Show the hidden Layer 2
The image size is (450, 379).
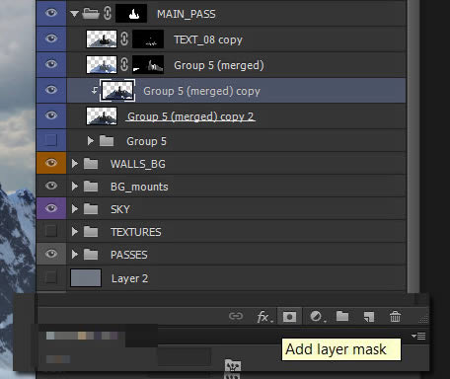pyautogui.click(x=51, y=277)
